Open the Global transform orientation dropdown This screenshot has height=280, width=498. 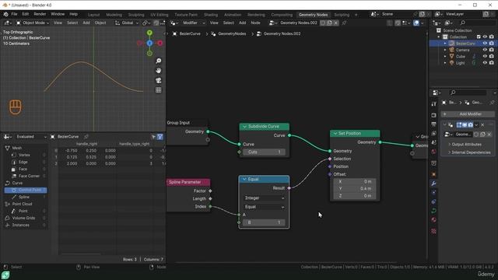pos(126,23)
